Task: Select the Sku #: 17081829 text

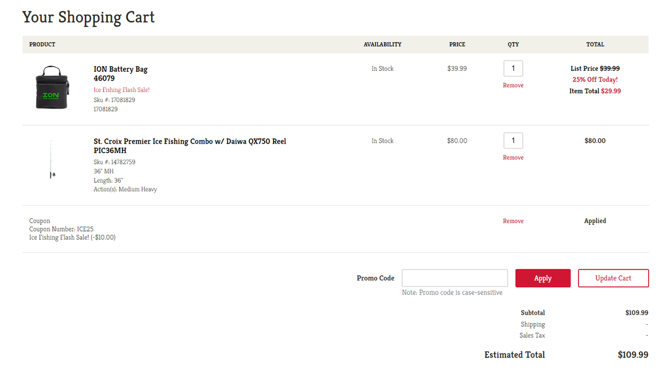Action: [x=115, y=100]
